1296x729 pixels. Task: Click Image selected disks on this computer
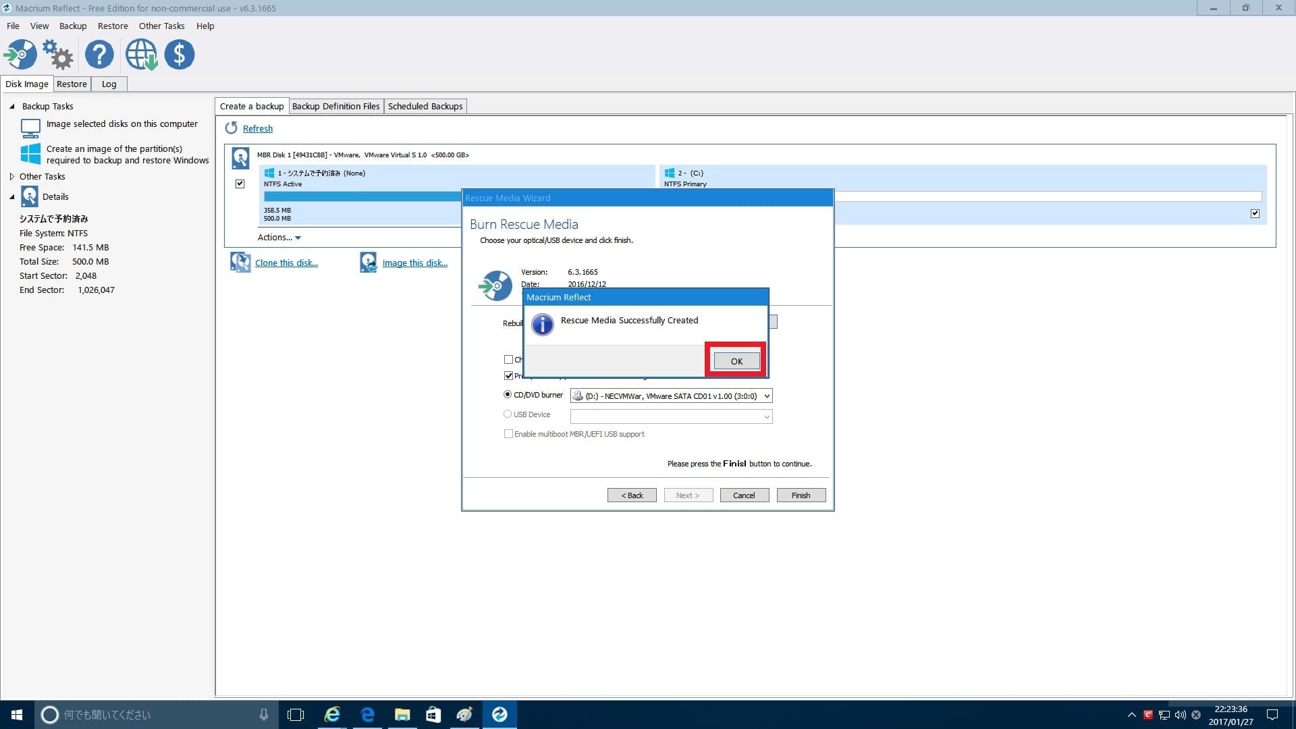click(122, 124)
